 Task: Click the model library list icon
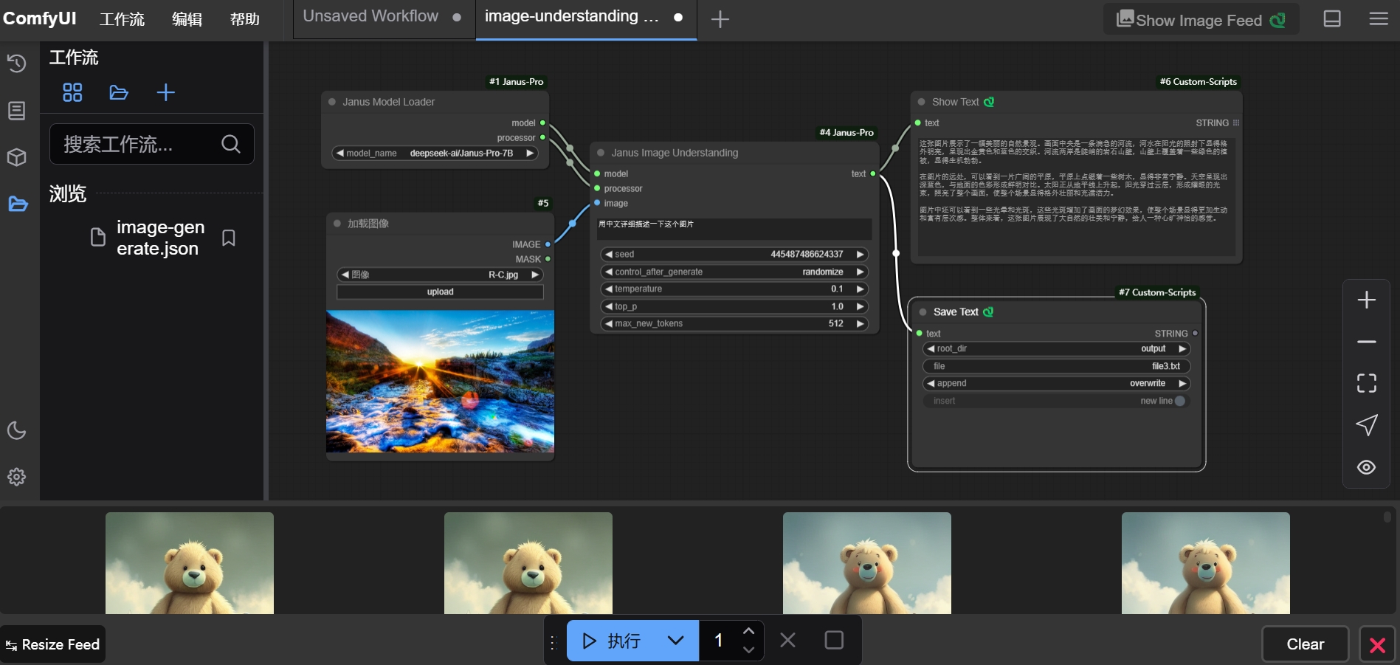(16, 111)
